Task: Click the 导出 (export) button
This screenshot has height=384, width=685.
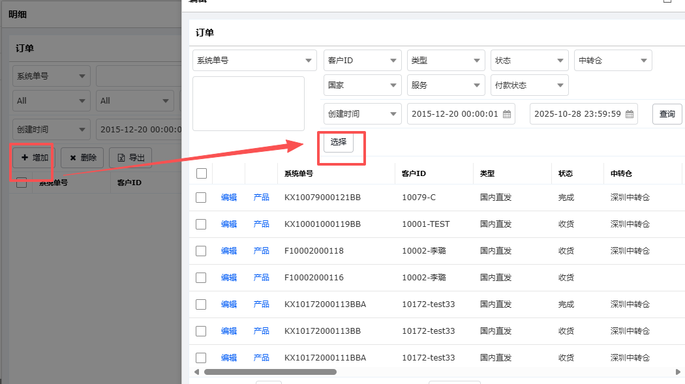Action: point(130,158)
